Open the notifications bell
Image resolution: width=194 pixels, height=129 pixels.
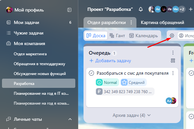point(141,9)
